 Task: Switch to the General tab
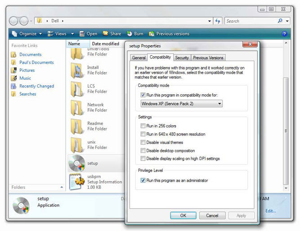pos(139,58)
